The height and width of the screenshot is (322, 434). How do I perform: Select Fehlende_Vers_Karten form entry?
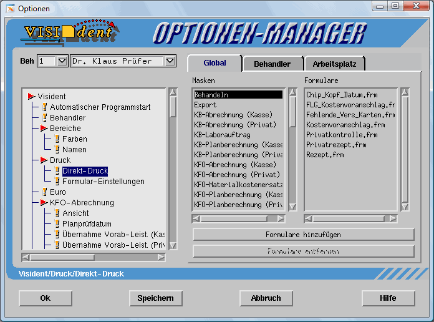350,115
